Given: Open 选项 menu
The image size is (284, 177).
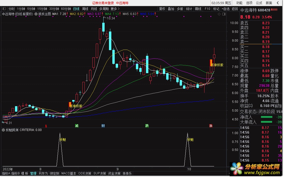Looking at the screenshot, I should pos(249,3).
